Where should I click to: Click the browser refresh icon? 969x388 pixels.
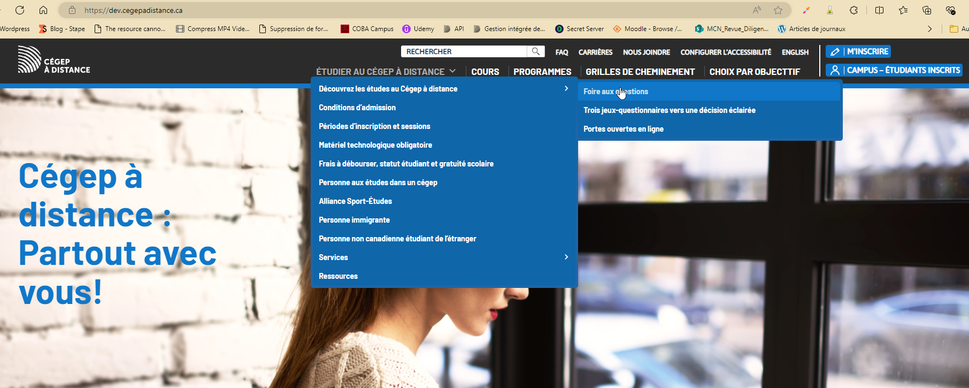[x=20, y=10]
